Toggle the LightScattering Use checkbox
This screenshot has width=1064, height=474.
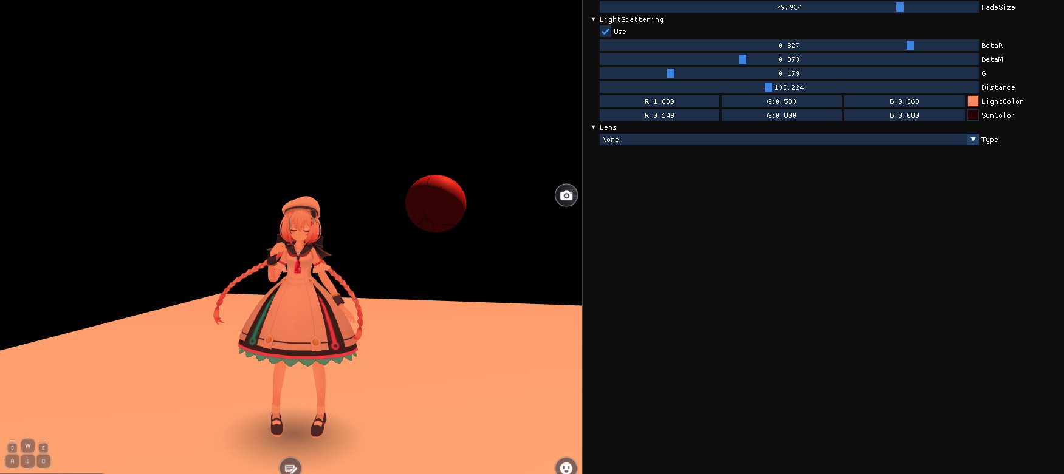pos(606,32)
